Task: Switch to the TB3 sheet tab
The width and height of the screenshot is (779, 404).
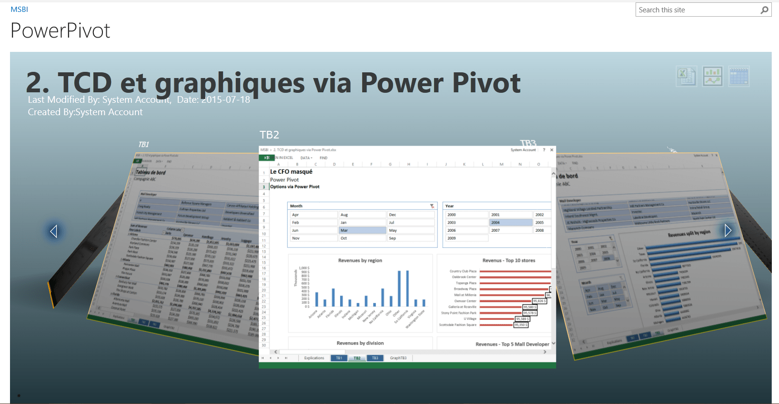Action: [x=375, y=358]
